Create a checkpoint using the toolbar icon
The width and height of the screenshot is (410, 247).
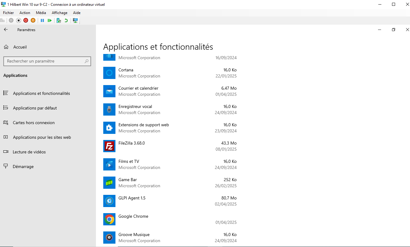click(x=59, y=20)
